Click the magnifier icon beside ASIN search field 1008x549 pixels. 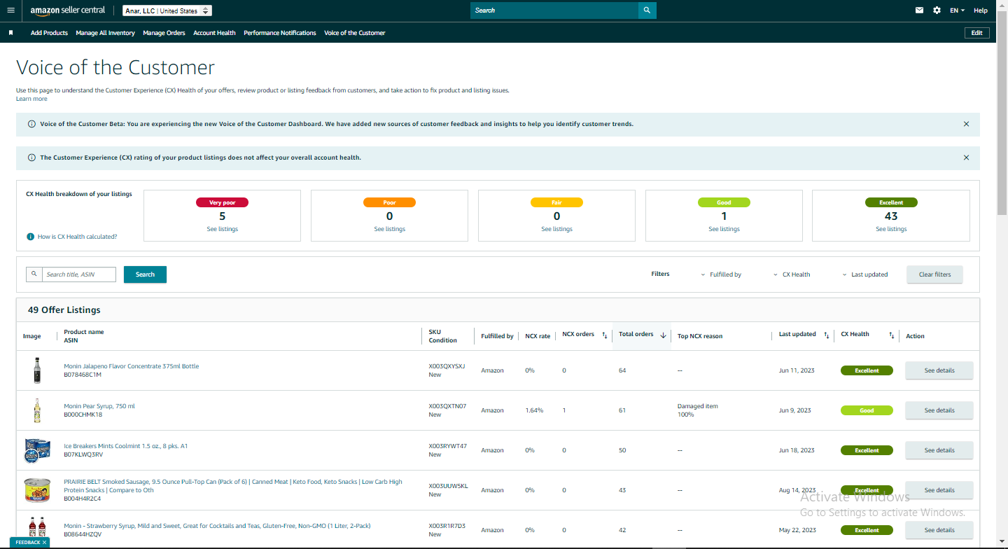click(x=34, y=274)
